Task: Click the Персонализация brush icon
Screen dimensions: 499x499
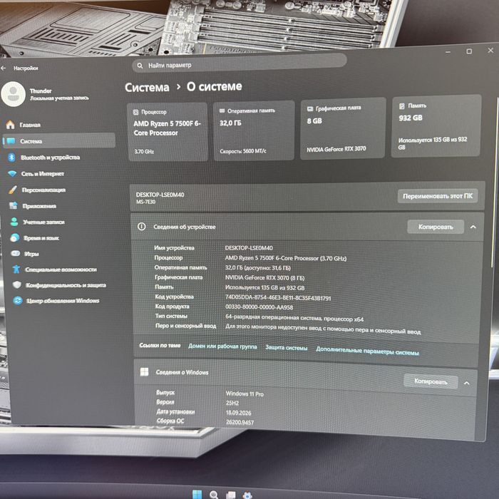Action: click(13, 190)
